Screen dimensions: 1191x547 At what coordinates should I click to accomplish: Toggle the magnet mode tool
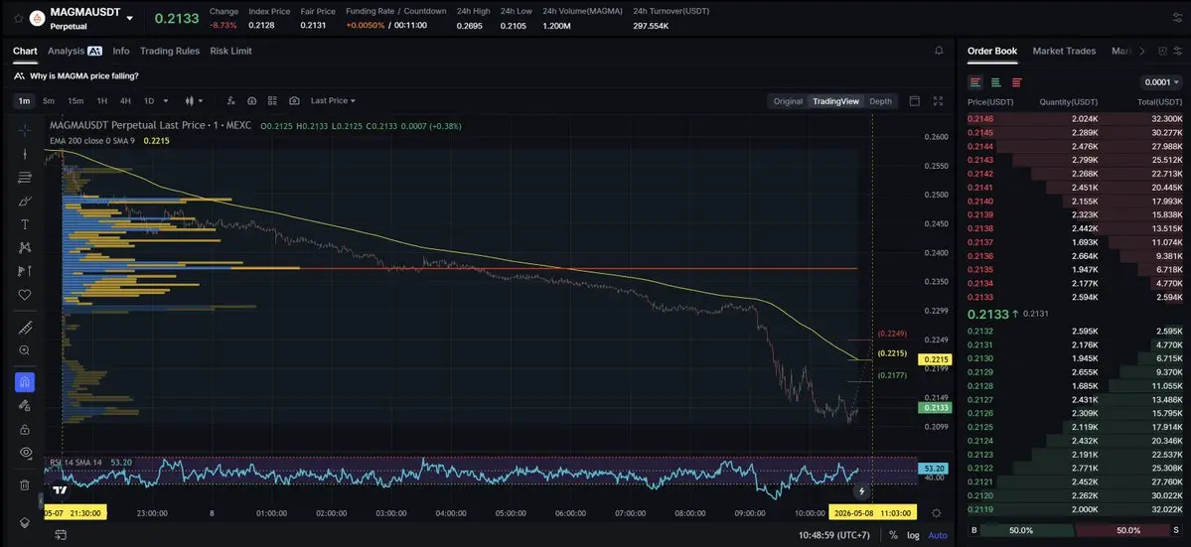(x=24, y=382)
